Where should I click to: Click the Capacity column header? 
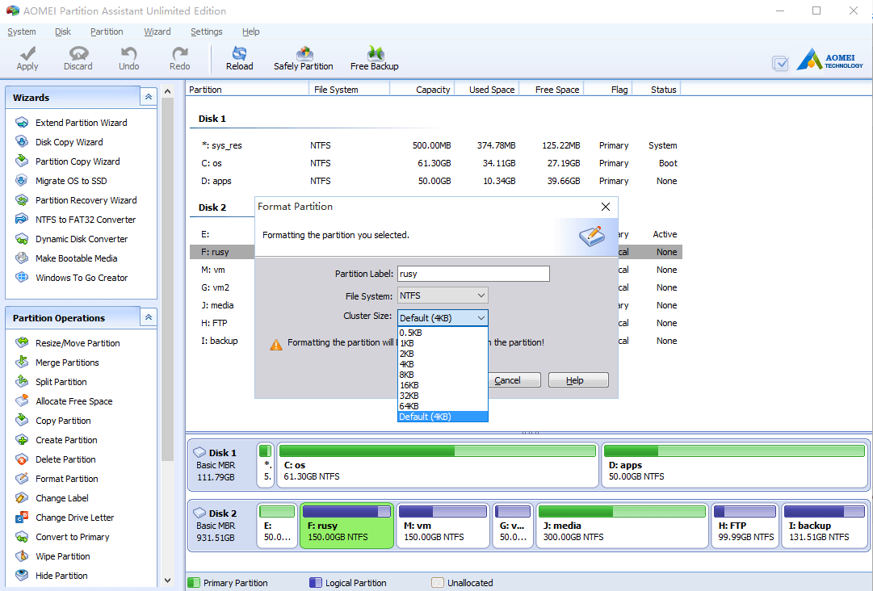pos(422,90)
